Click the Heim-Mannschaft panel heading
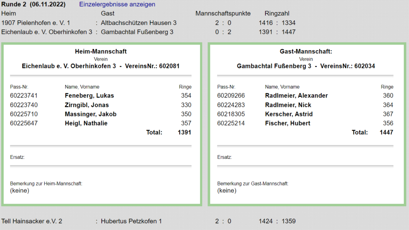This screenshot has height=230, width=409. pos(101,51)
